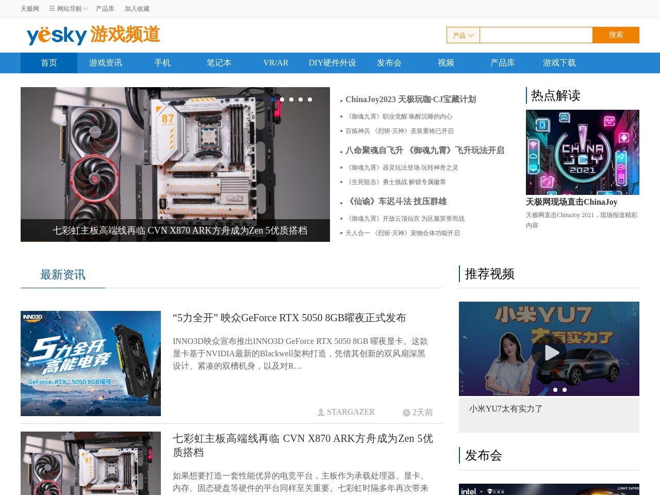The image size is (660, 495).
Task: Open headline ChinaJoy2023 天极玩咖·CJ宝藏计划
Action: [410, 100]
